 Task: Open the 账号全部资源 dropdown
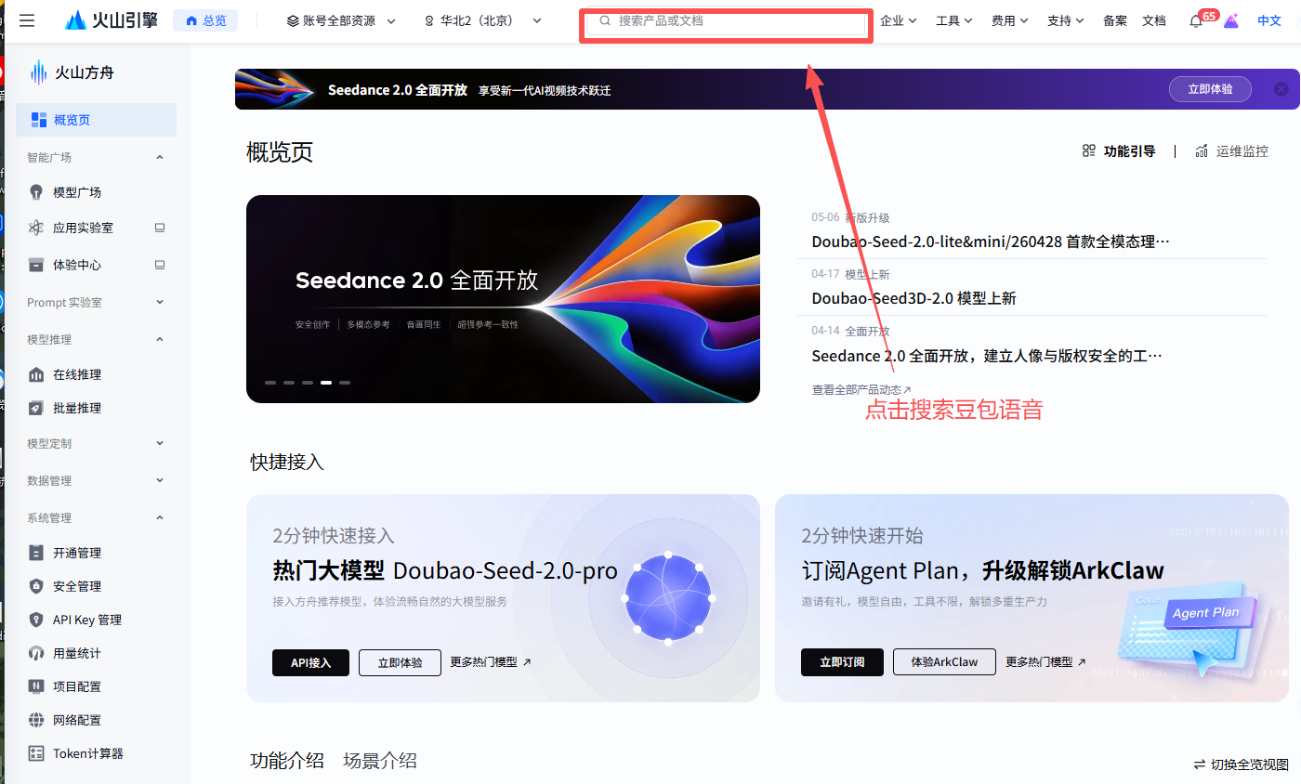pos(341,20)
